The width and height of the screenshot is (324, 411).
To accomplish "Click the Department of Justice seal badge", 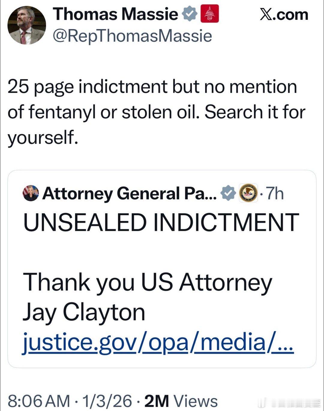I will click(248, 193).
